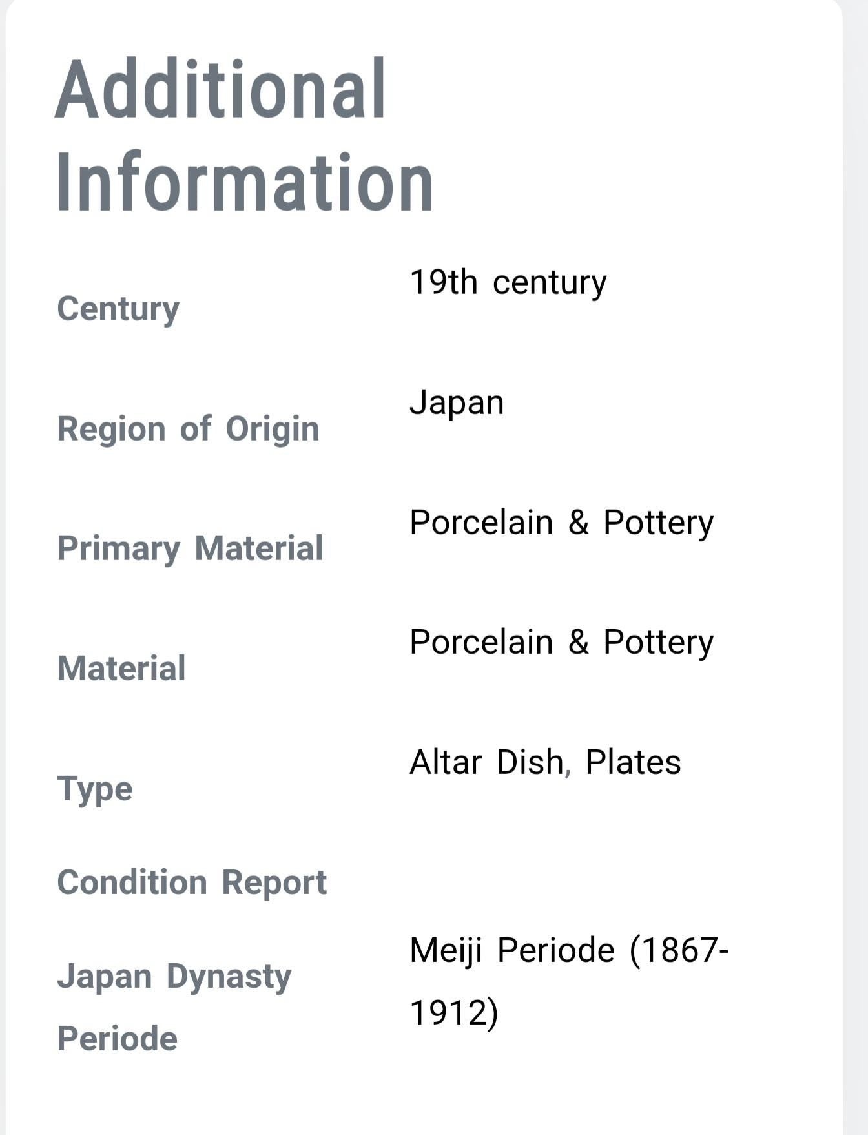Viewport: 868px width, 1135px height.
Task: Click the word Information in the heading
Action: [245, 182]
